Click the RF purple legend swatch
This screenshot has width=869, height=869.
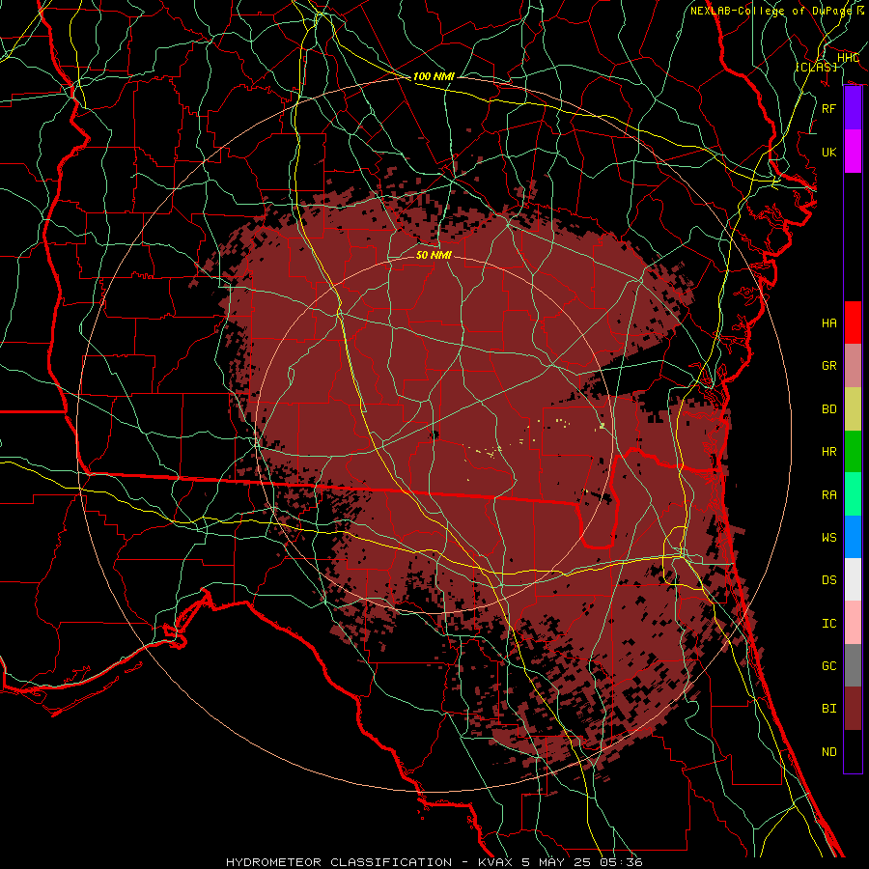pyautogui.click(x=853, y=108)
